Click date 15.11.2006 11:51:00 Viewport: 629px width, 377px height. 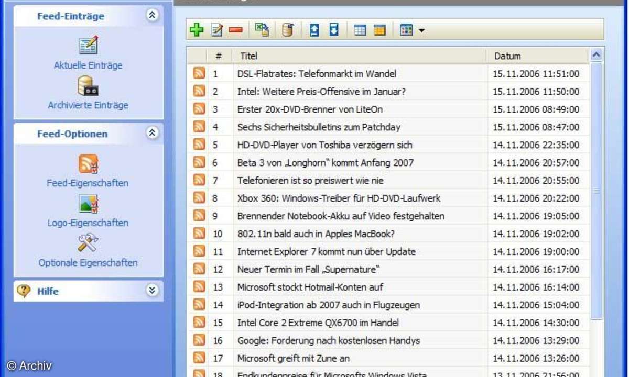536,74
